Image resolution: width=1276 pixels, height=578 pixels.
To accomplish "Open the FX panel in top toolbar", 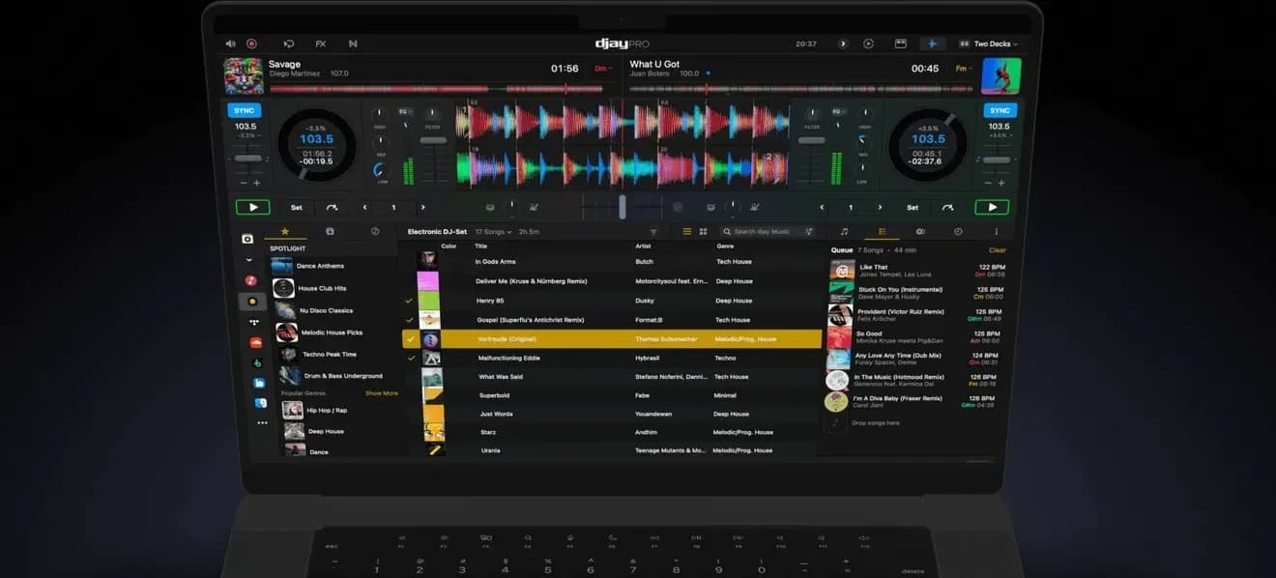I will (321, 43).
